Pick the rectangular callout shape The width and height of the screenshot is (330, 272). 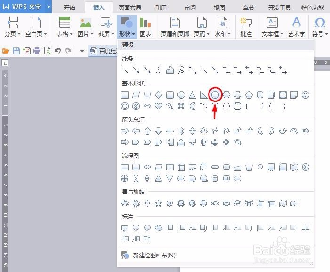125,228
